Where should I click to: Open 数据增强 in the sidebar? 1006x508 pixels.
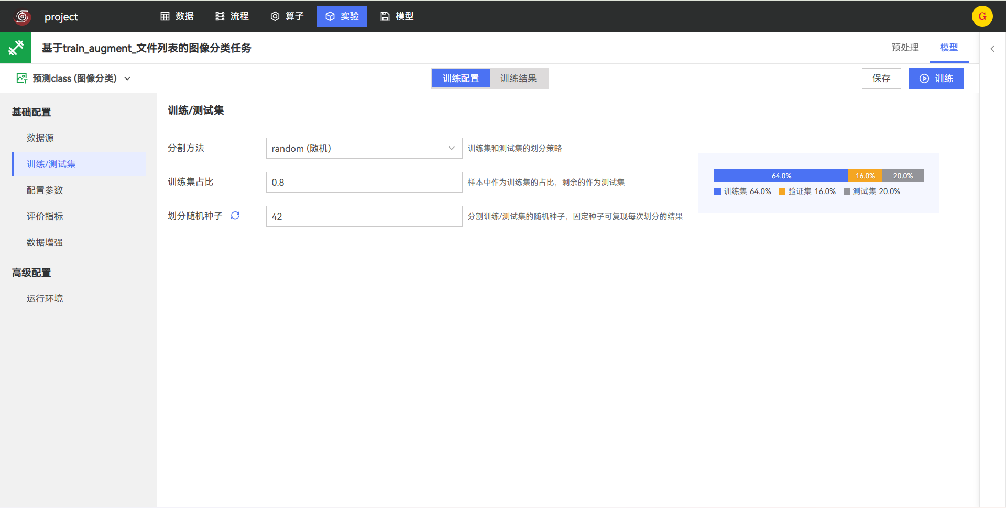tap(79, 243)
